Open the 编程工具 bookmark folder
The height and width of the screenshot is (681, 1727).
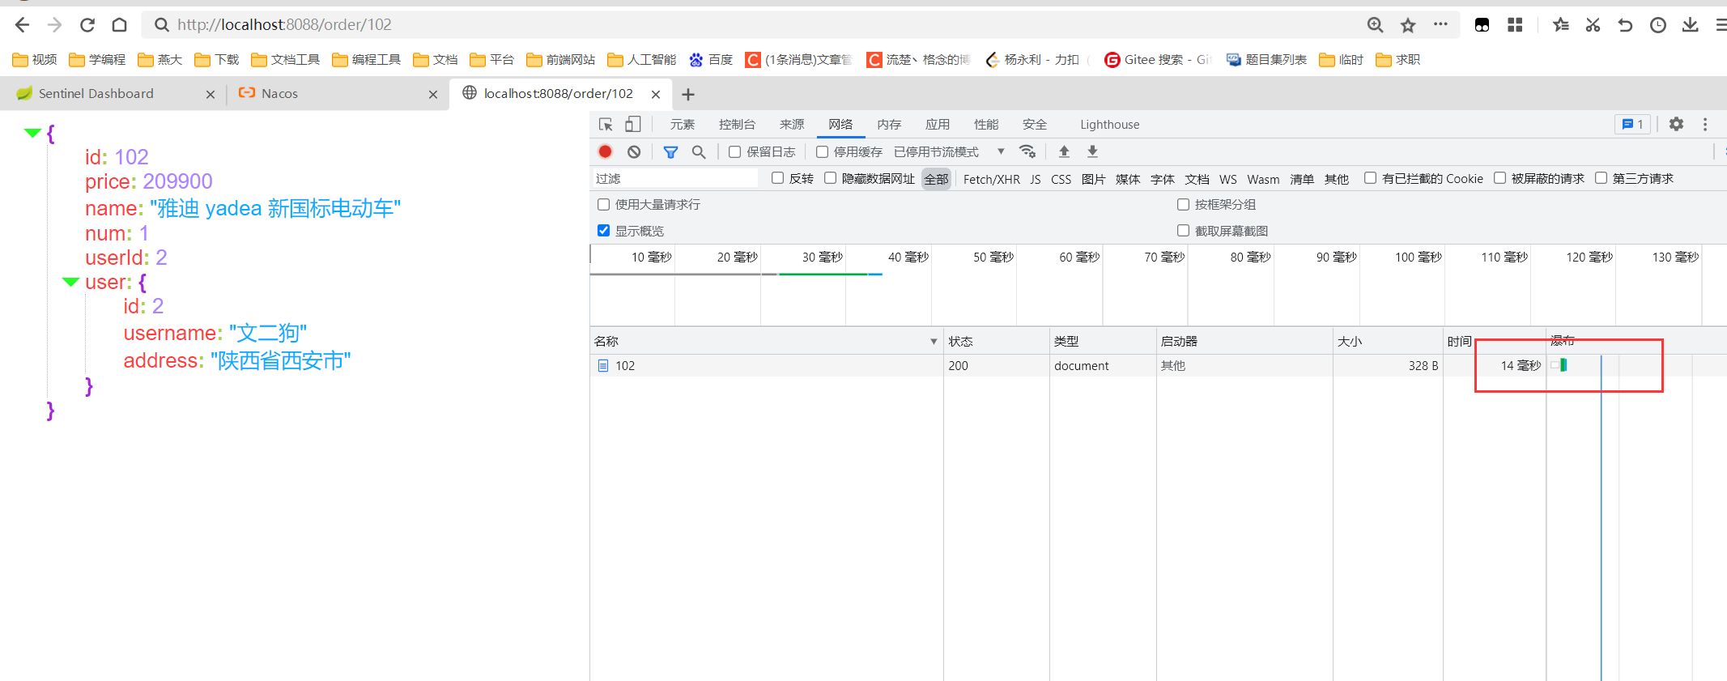pos(366,60)
